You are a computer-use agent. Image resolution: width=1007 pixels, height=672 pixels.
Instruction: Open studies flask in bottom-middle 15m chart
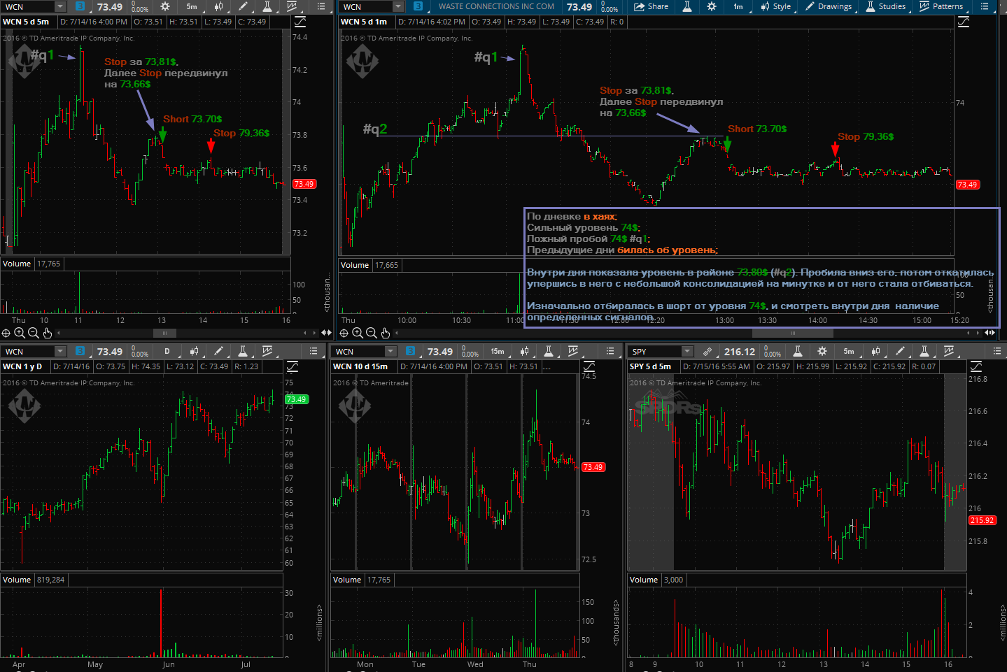(549, 351)
